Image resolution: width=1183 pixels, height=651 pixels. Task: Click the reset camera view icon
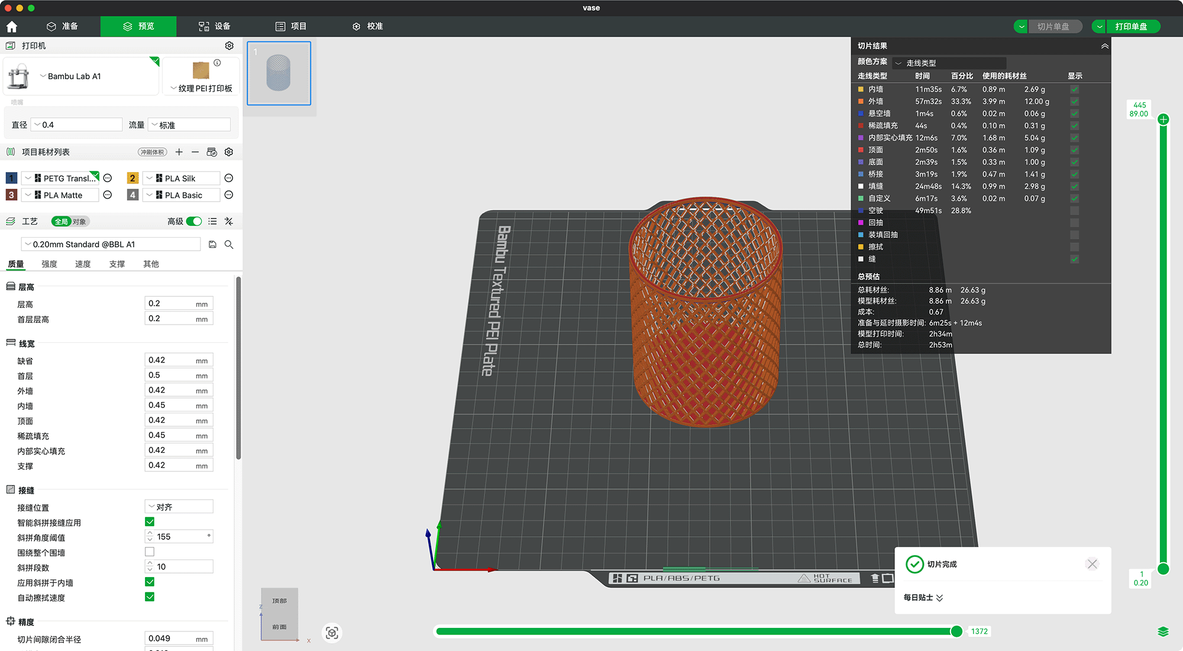(332, 633)
